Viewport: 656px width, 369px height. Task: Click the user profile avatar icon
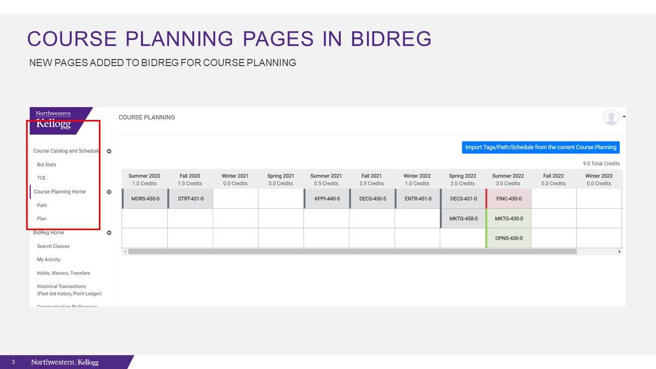[x=611, y=117]
